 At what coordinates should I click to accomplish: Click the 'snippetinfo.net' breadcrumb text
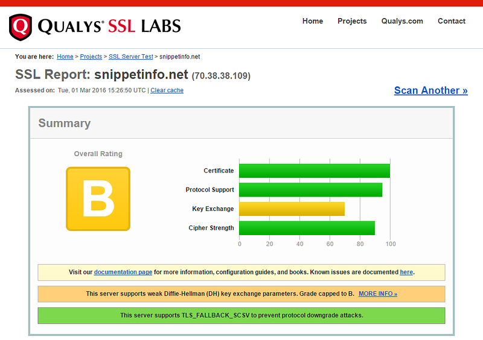[179, 57]
